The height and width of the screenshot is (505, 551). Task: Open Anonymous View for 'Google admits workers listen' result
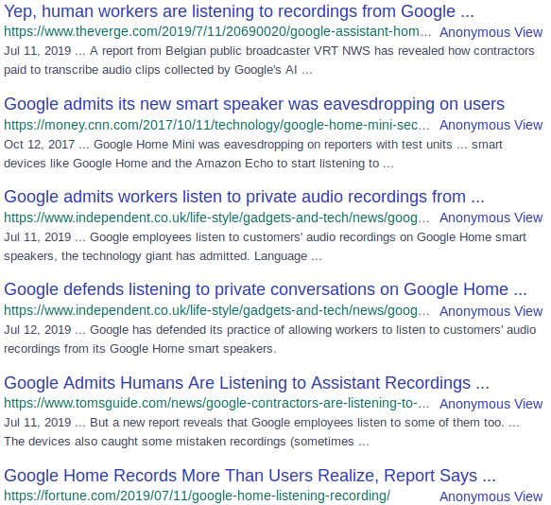pyautogui.click(x=491, y=218)
